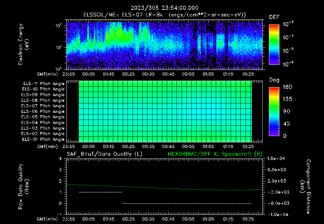Click the SAF_BXuT/Data Quality (L) title
This screenshot has width=324, height=224.
(104, 154)
